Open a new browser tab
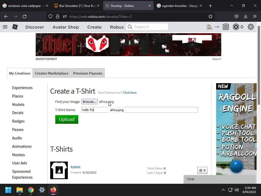This screenshot has height=196, width=261. pyautogui.click(x=210, y=6)
